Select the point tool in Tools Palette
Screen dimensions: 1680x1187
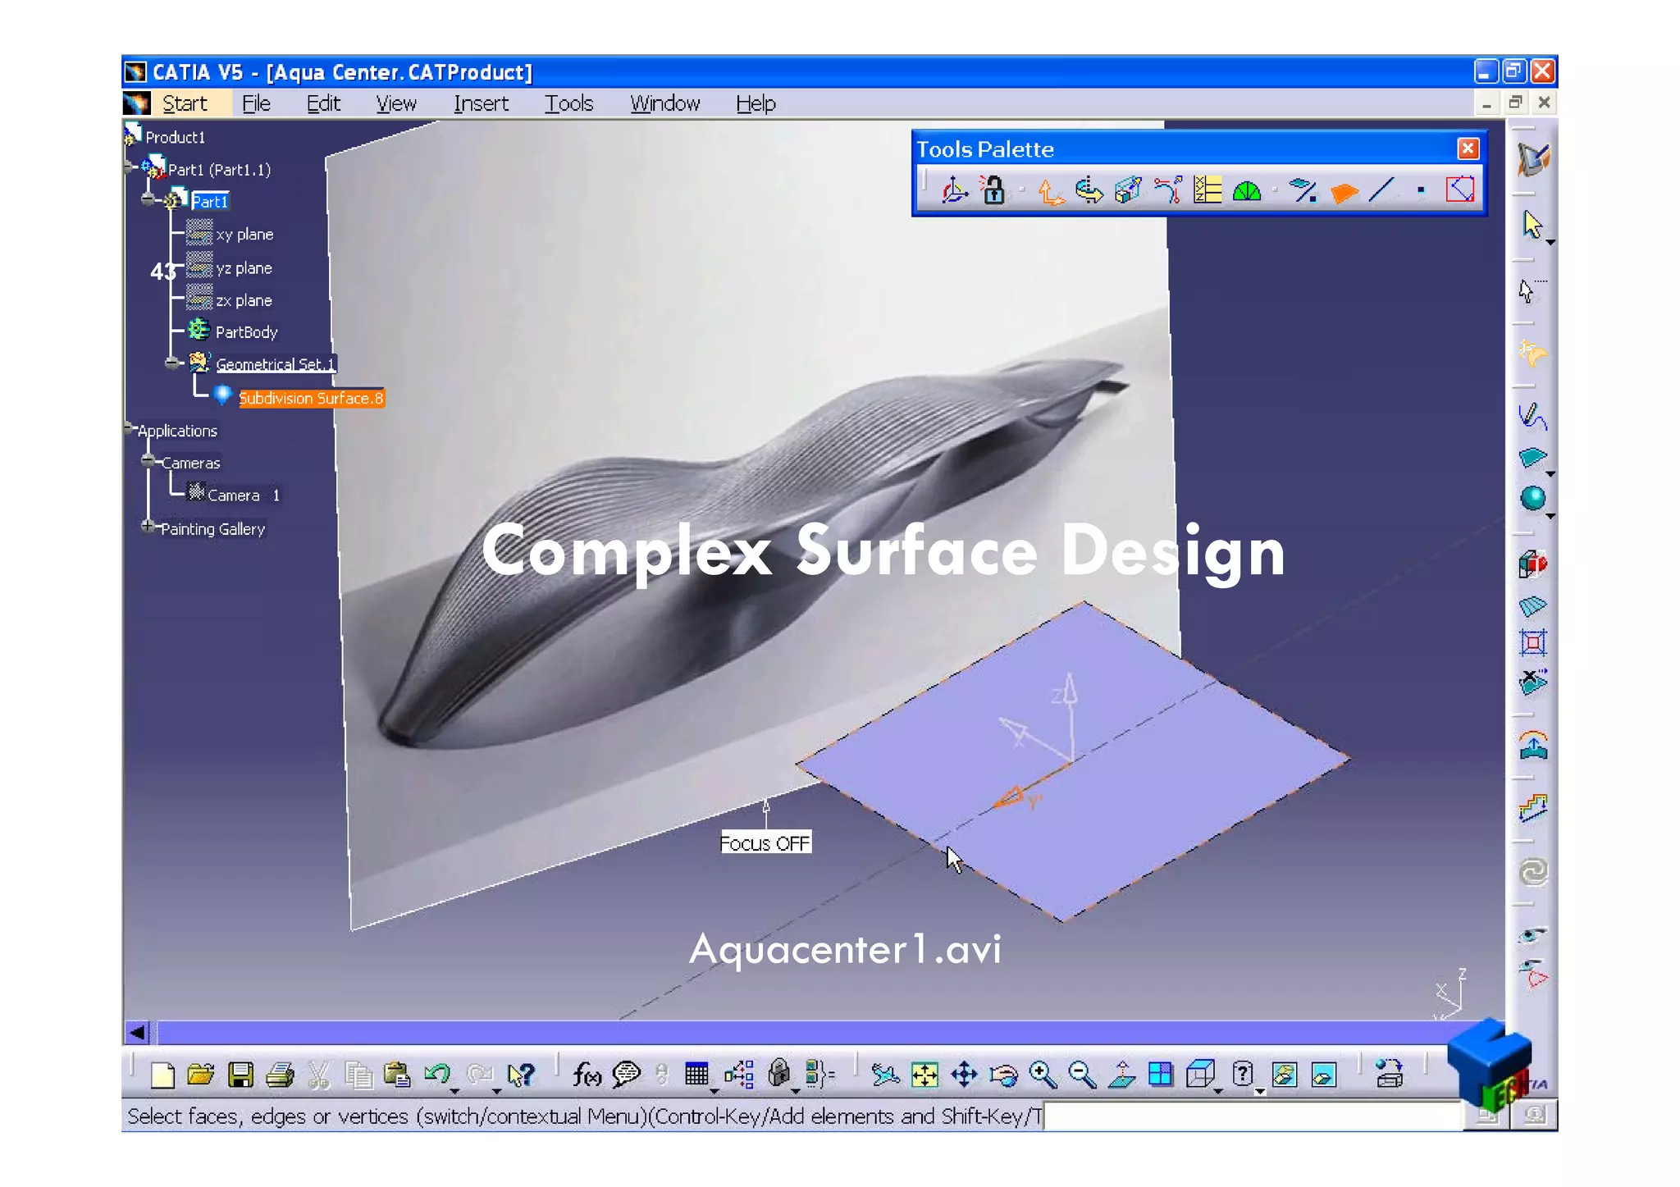(x=1421, y=190)
